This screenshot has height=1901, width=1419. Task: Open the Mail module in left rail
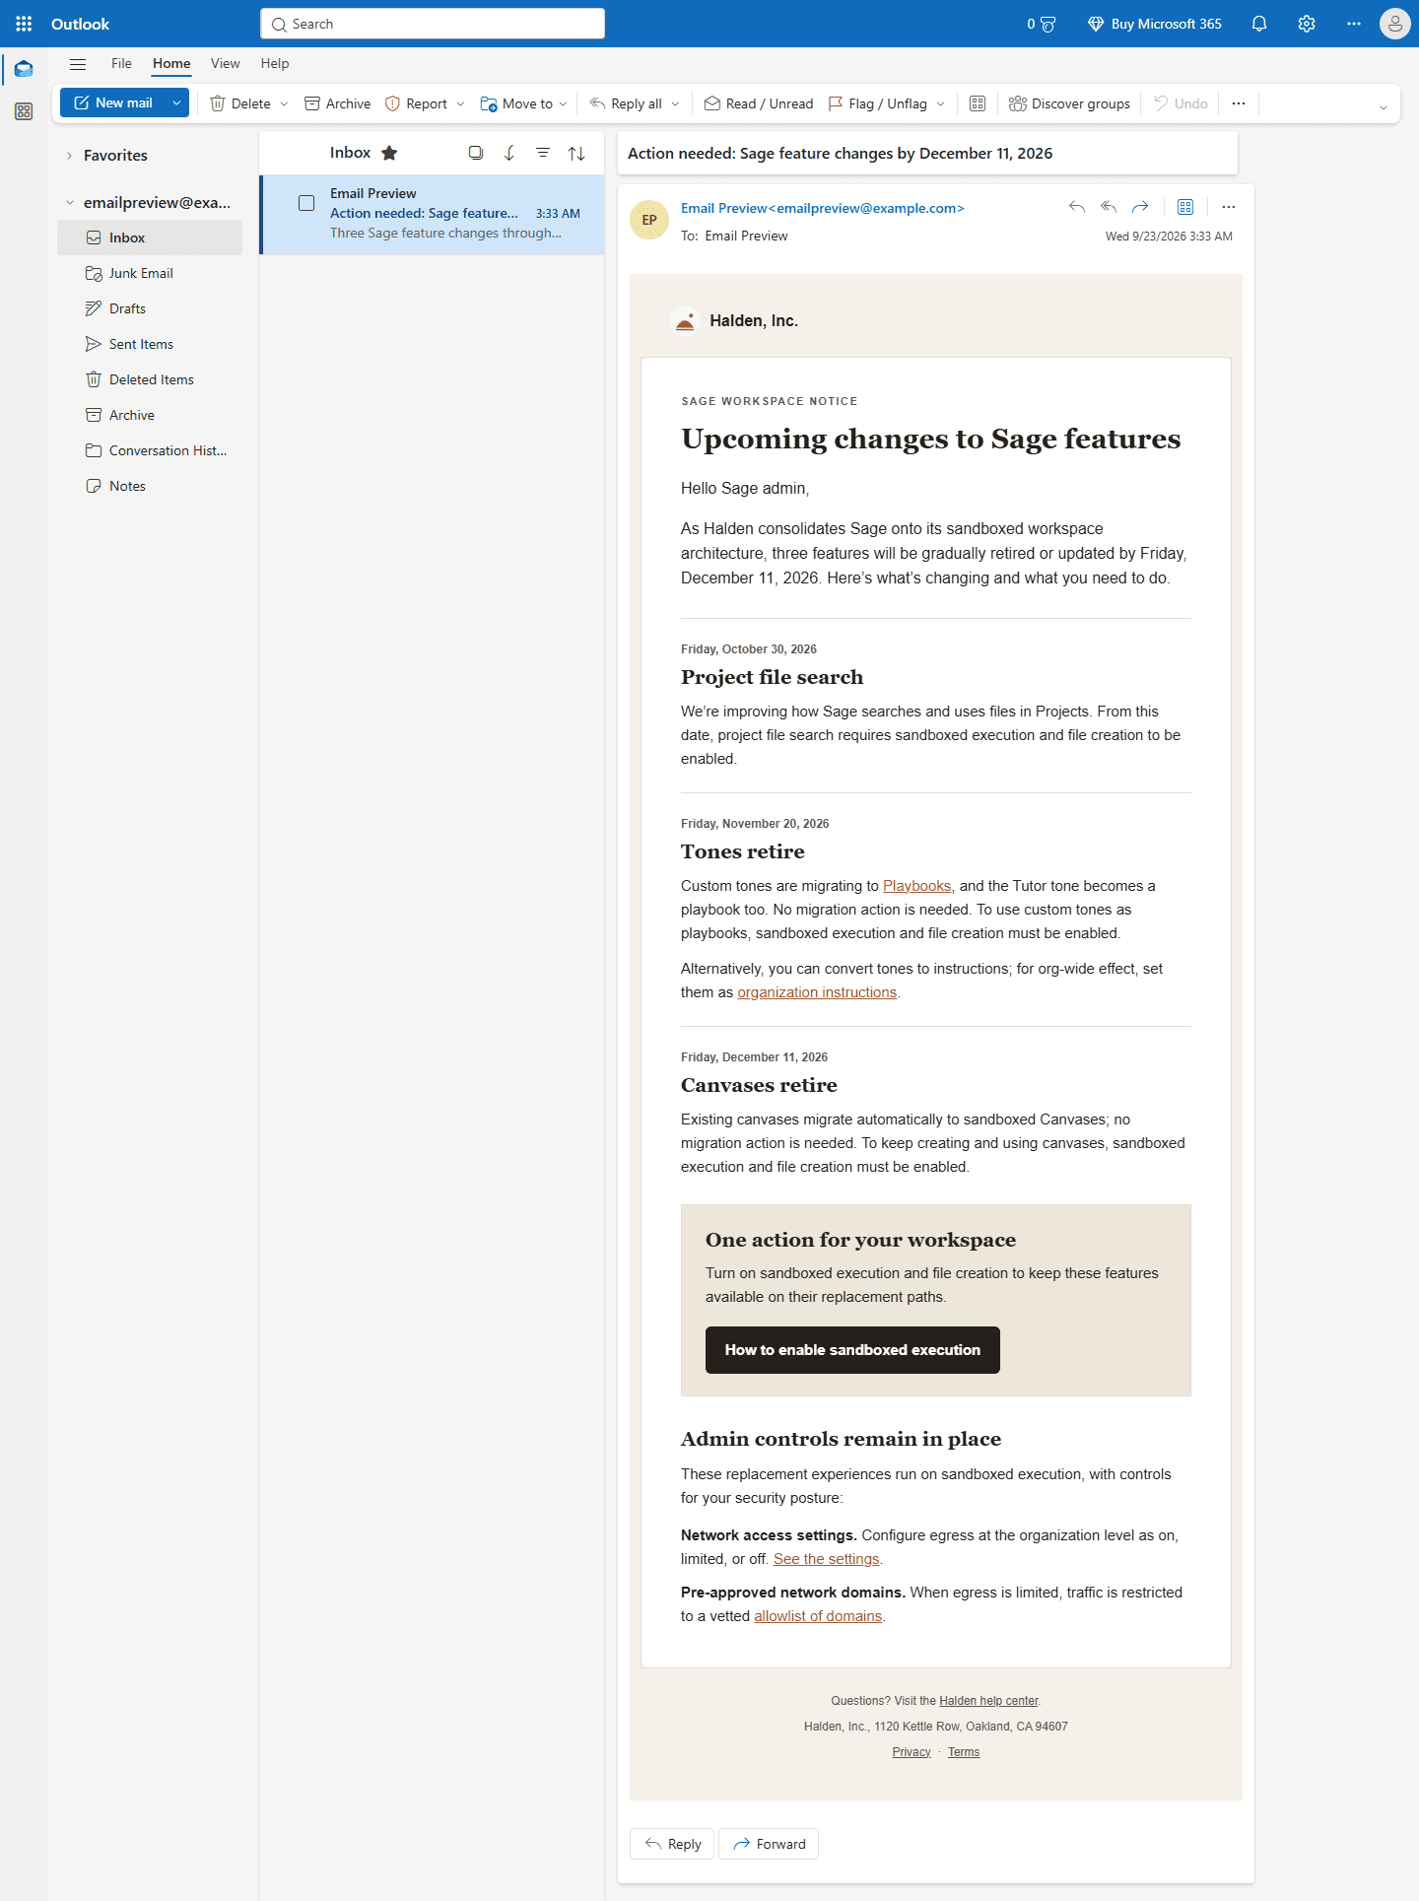24,69
